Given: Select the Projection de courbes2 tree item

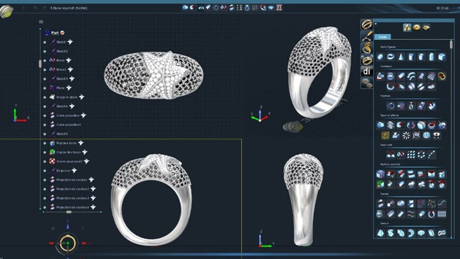Looking at the screenshot, I should (73, 189).
